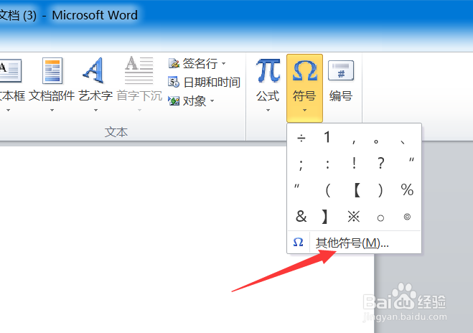Insert the division sign ÷ symbol
Screen dimensions: 473x333
tap(301, 138)
